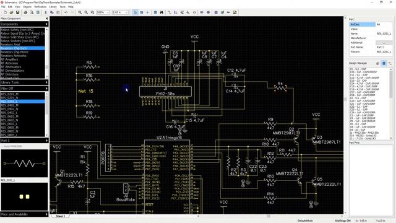The height and width of the screenshot is (223, 396).
Task: Click the Copy icon in toolbar
Action: (x=52, y=12)
